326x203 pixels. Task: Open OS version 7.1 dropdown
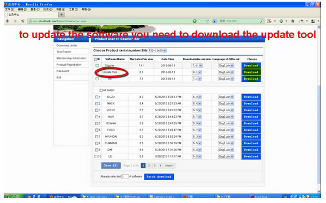[196, 79]
